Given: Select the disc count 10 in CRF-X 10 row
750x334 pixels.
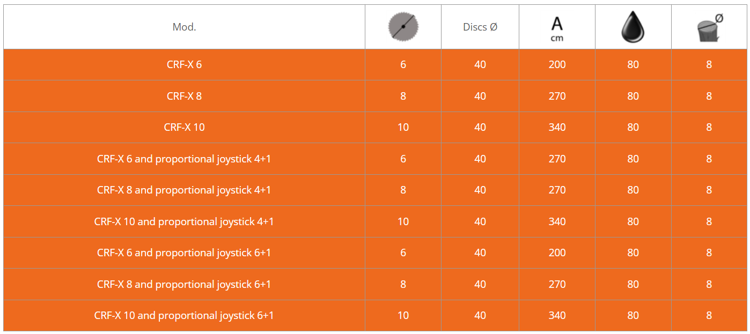Looking at the screenshot, I should click(403, 127).
